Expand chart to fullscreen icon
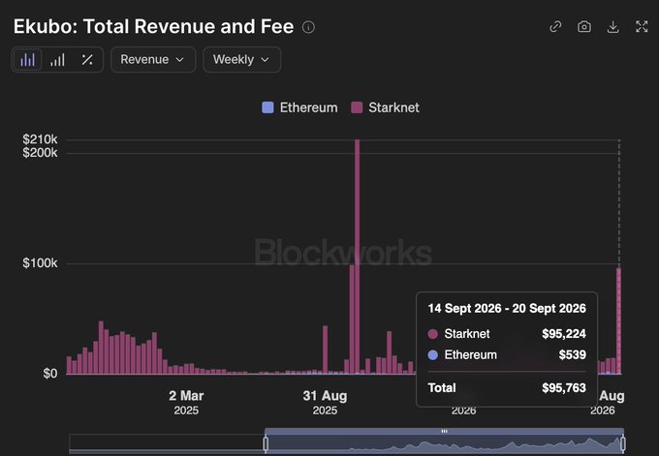Image resolution: width=659 pixels, height=456 pixels. tap(642, 27)
